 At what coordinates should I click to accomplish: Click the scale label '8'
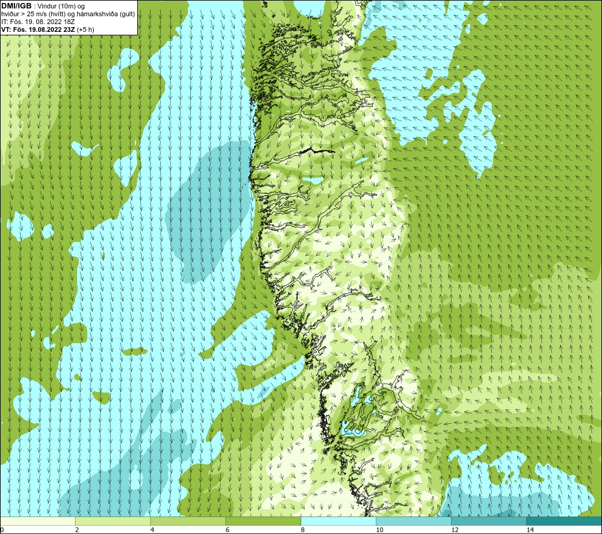pyautogui.click(x=303, y=530)
